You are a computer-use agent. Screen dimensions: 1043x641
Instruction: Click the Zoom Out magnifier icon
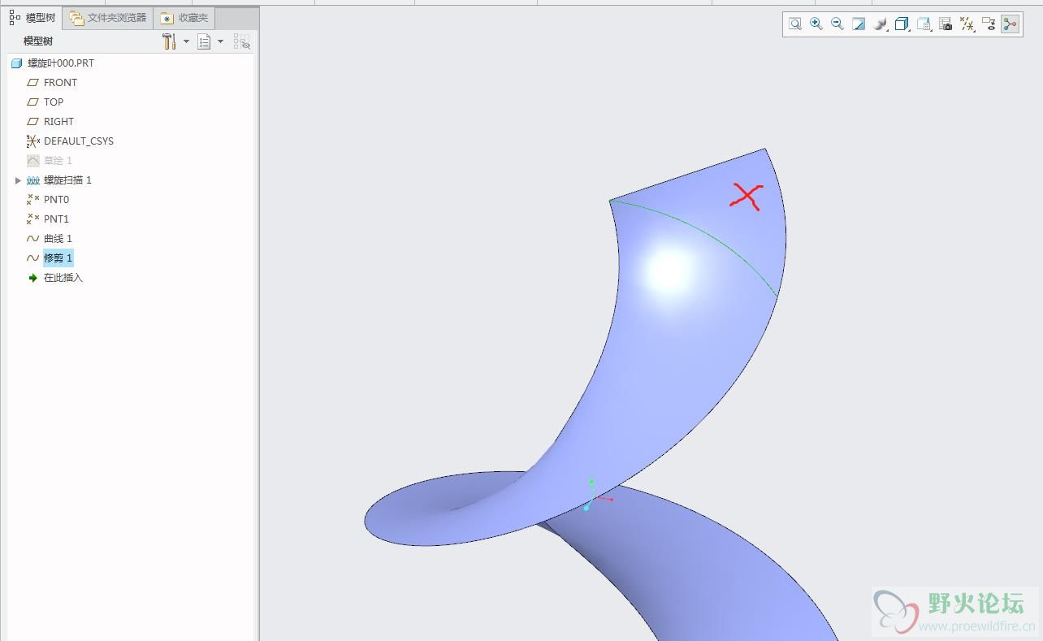[x=837, y=24]
